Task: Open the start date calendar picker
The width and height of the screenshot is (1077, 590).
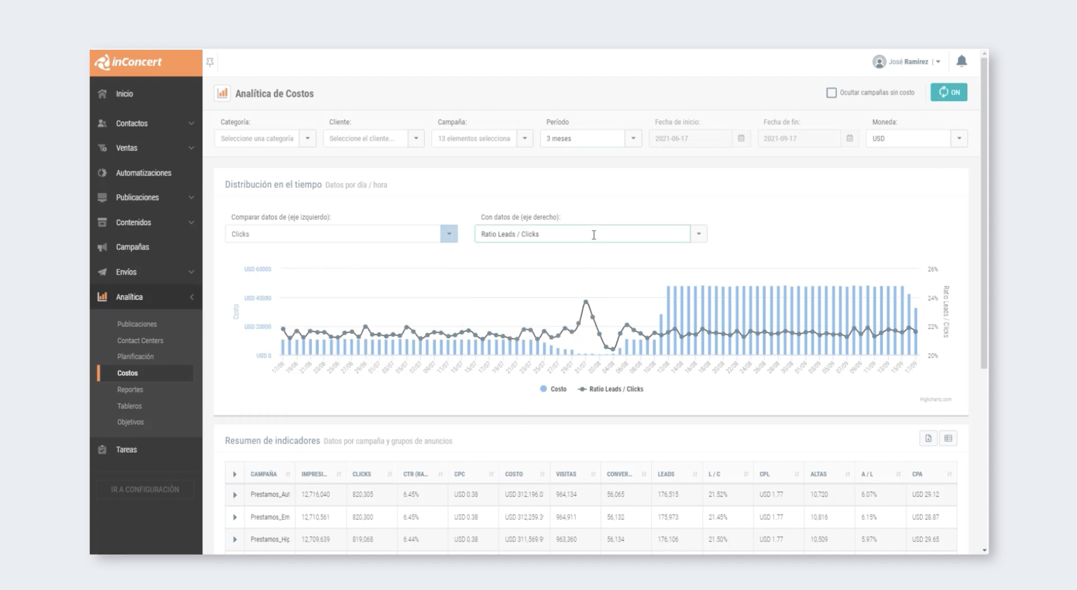Action: point(741,138)
